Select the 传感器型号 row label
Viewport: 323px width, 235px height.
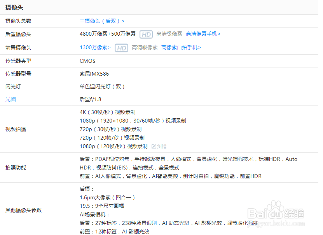click(x=18, y=74)
